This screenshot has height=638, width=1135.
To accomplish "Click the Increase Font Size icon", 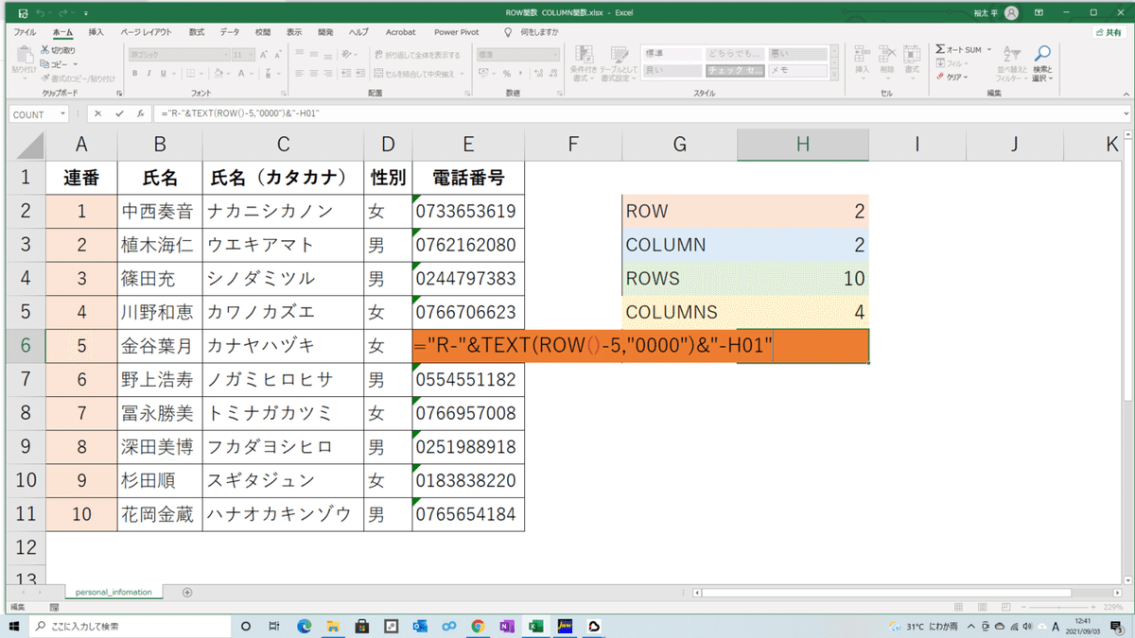I will (264, 55).
